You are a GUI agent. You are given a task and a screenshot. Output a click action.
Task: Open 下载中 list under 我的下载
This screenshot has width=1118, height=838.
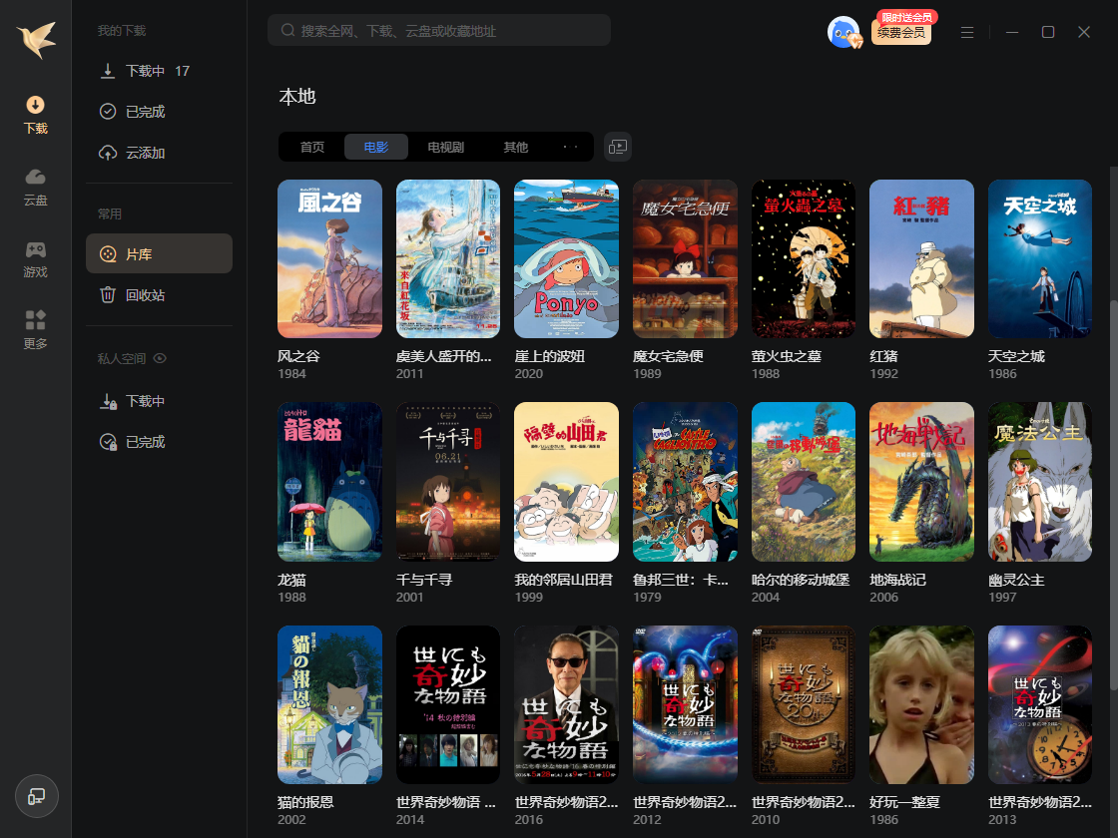click(x=159, y=71)
